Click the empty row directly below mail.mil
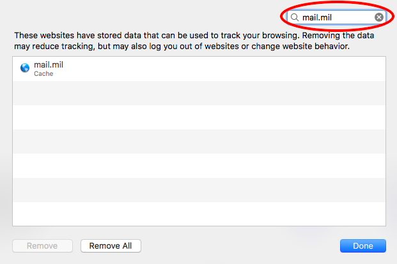The image size is (397, 264). [199, 93]
